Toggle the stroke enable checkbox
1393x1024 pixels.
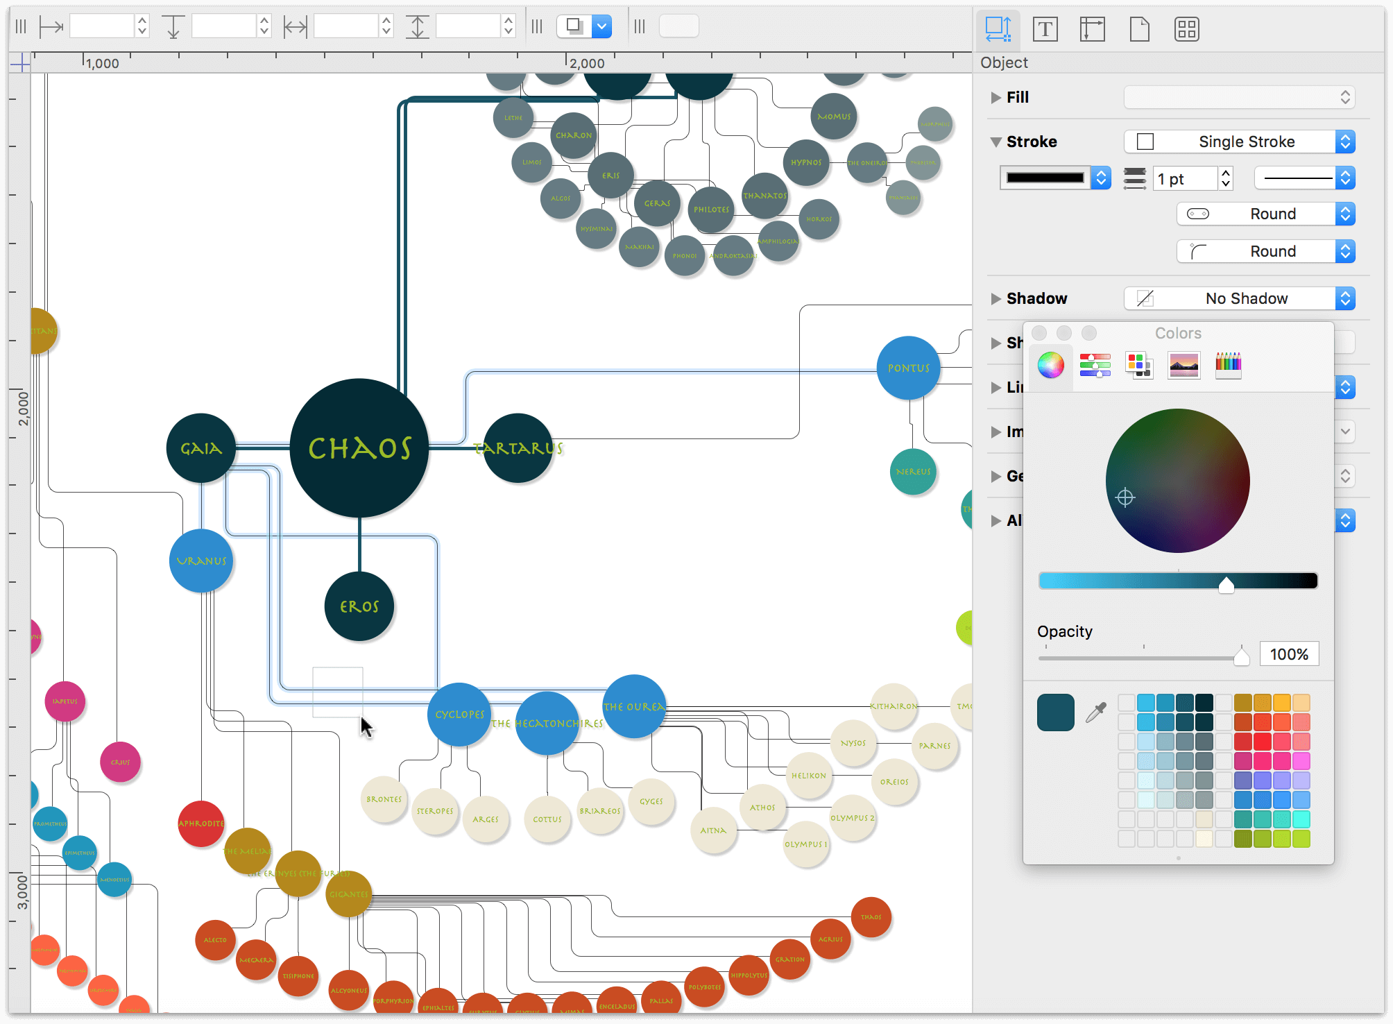click(x=1145, y=142)
